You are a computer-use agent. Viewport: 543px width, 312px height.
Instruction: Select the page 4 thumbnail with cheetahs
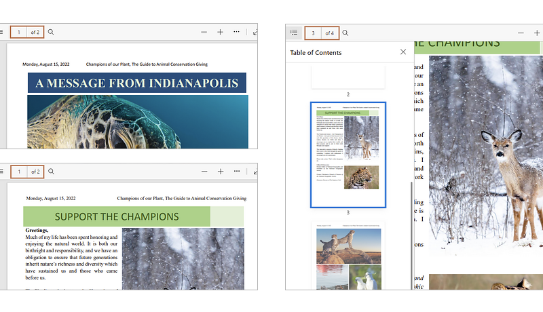(348, 256)
